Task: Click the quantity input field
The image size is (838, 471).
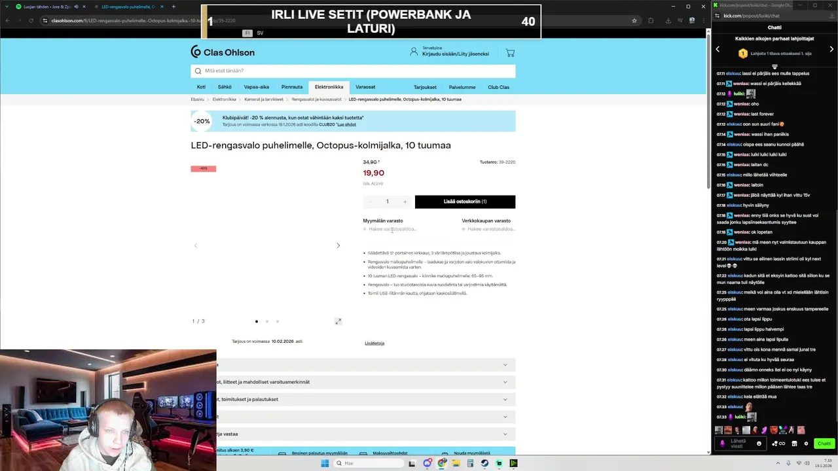Action: 387,201
